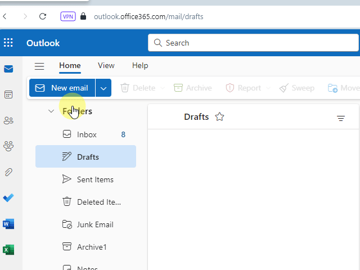Launch Excel from the left rail
360x270 pixels.
pos(8,250)
